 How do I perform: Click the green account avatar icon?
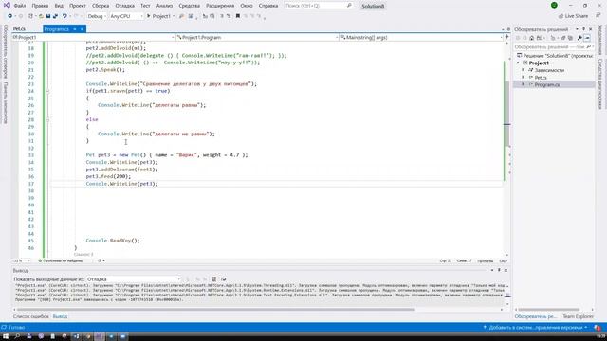coord(554,6)
